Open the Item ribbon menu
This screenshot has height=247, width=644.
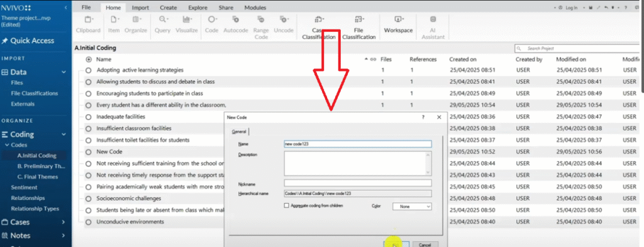pyautogui.click(x=114, y=24)
